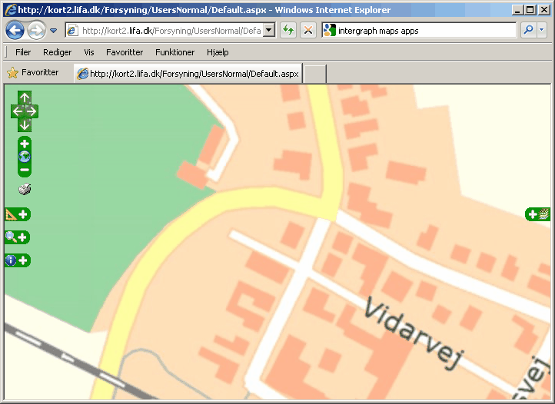
Task: Expand the map layers panel on right
Action: click(537, 214)
